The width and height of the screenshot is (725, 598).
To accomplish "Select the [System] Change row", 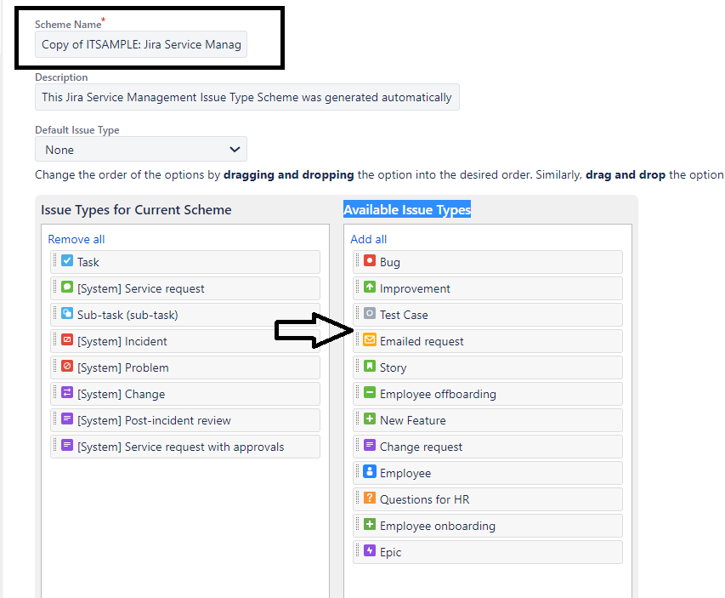I will pos(185,395).
